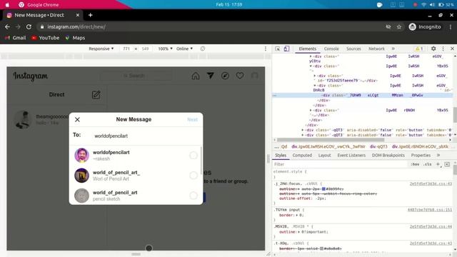Viewport: 457px width, 257px height.
Task: Focus the styles Filter field
Action: pos(340,164)
